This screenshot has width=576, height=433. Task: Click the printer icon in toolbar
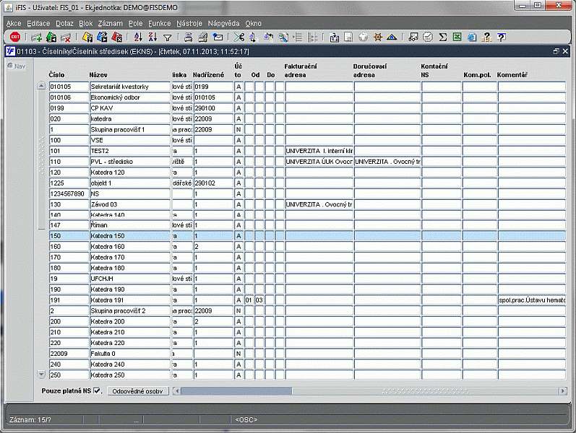[x=188, y=37]
